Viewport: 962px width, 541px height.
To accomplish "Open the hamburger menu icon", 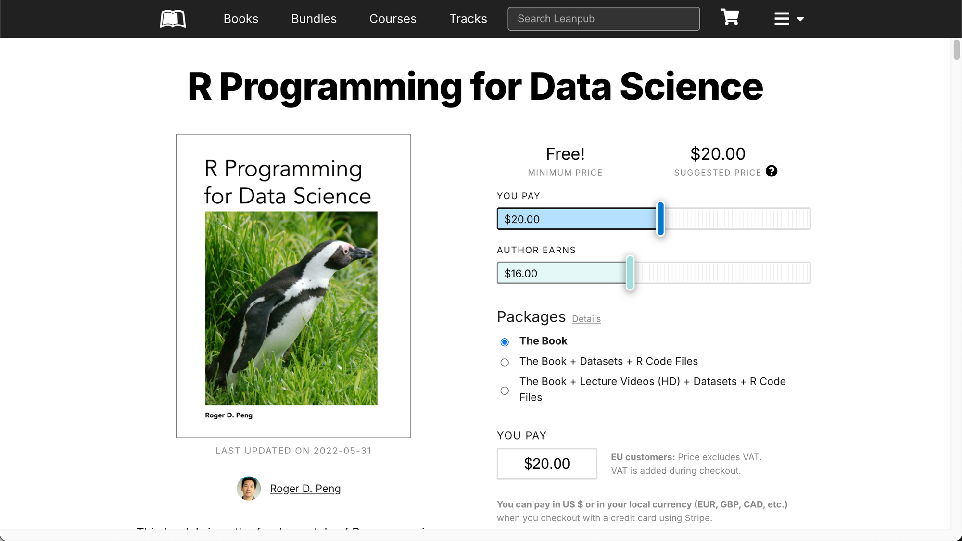I will point(782,19).
